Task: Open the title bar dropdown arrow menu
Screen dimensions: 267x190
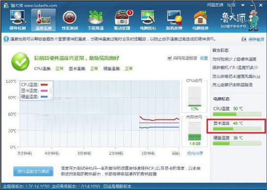Action: click(242, 5)
